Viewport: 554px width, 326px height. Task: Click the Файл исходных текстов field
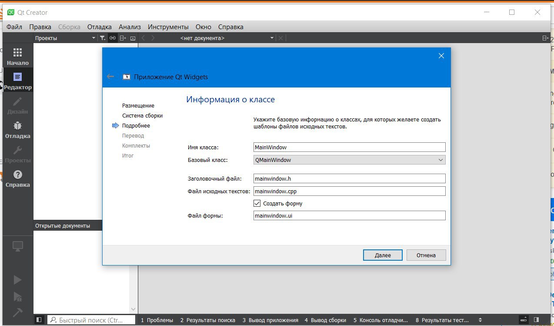pos(350,191)
